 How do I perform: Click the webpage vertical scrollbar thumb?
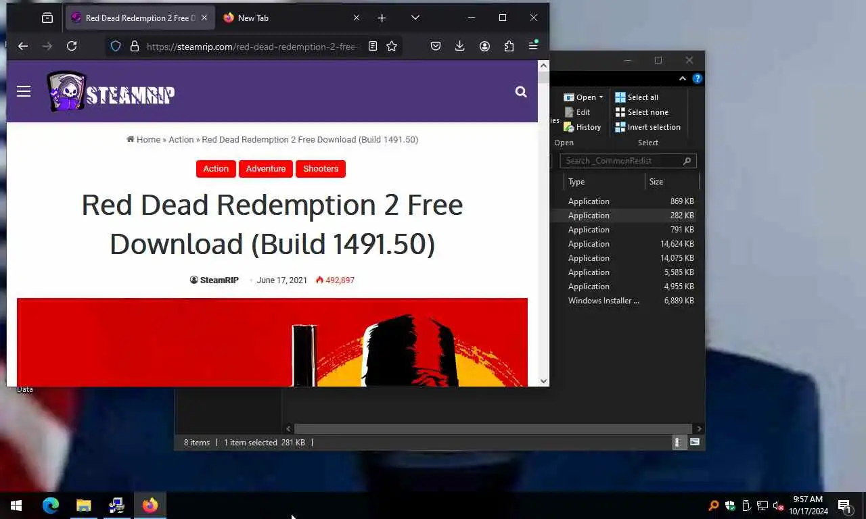coord(543,76)
